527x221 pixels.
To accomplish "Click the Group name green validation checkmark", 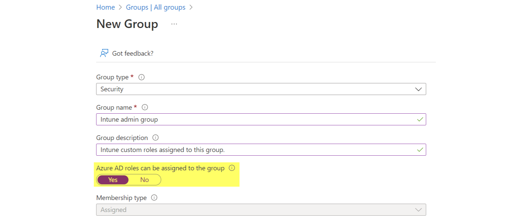I will (x=419, y=119).
